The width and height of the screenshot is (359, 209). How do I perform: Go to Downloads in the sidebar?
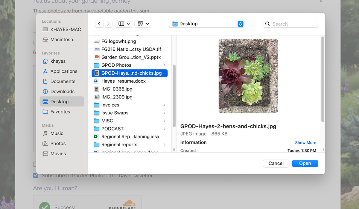(x=62, y=92)
